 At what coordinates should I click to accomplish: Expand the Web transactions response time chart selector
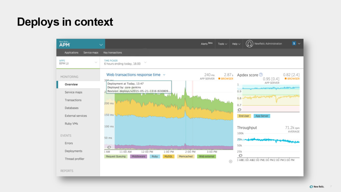(x=164, y=75)
